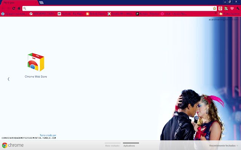Bookmark this page with the star icon
Screen dimensions: 241x150
click(x=214, y=8)
